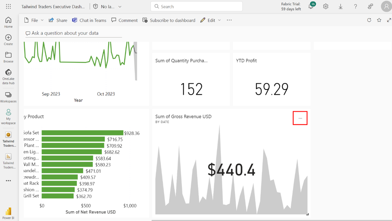Image resolution: width=392 pixels, height=221 pixels.
Task: Open OneLake data hub
Action: [x=8, y=76]
